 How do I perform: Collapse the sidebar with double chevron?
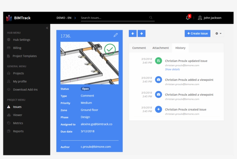pos(47,28)
